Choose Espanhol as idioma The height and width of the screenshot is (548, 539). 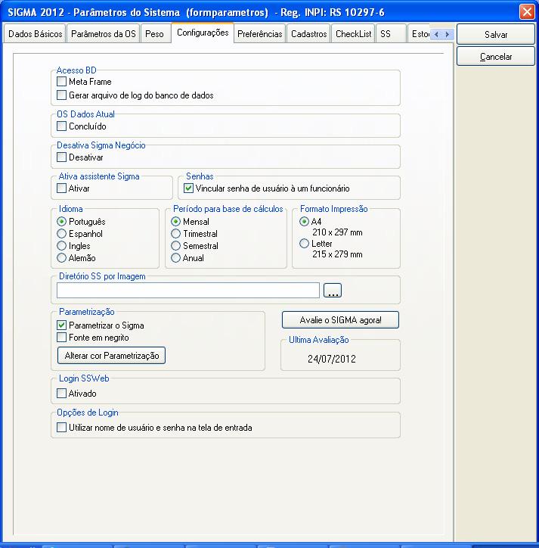pos(61,233)
